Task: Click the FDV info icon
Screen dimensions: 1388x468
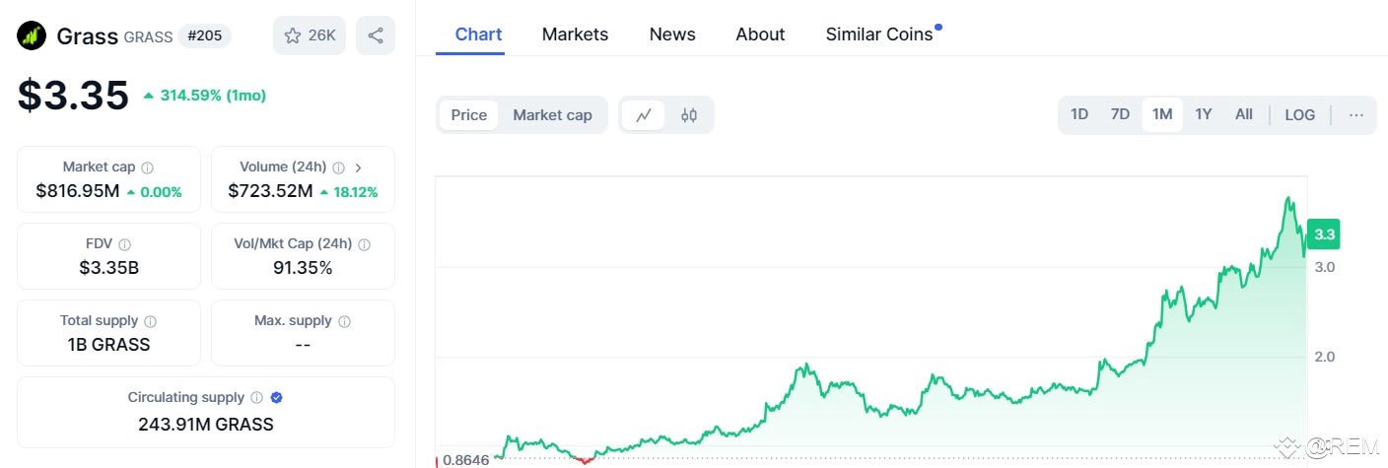Action: pyautogui.click(x=124, y=244)
